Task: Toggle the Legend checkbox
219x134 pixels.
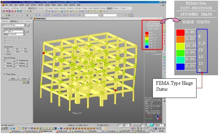Action: (x=17, y=63)
